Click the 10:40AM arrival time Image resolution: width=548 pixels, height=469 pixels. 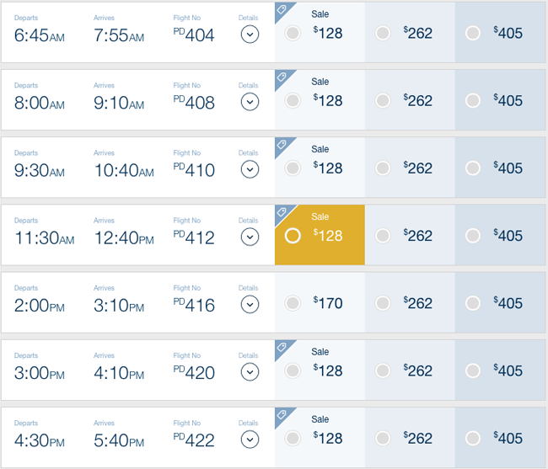click(x=124, y=171)
